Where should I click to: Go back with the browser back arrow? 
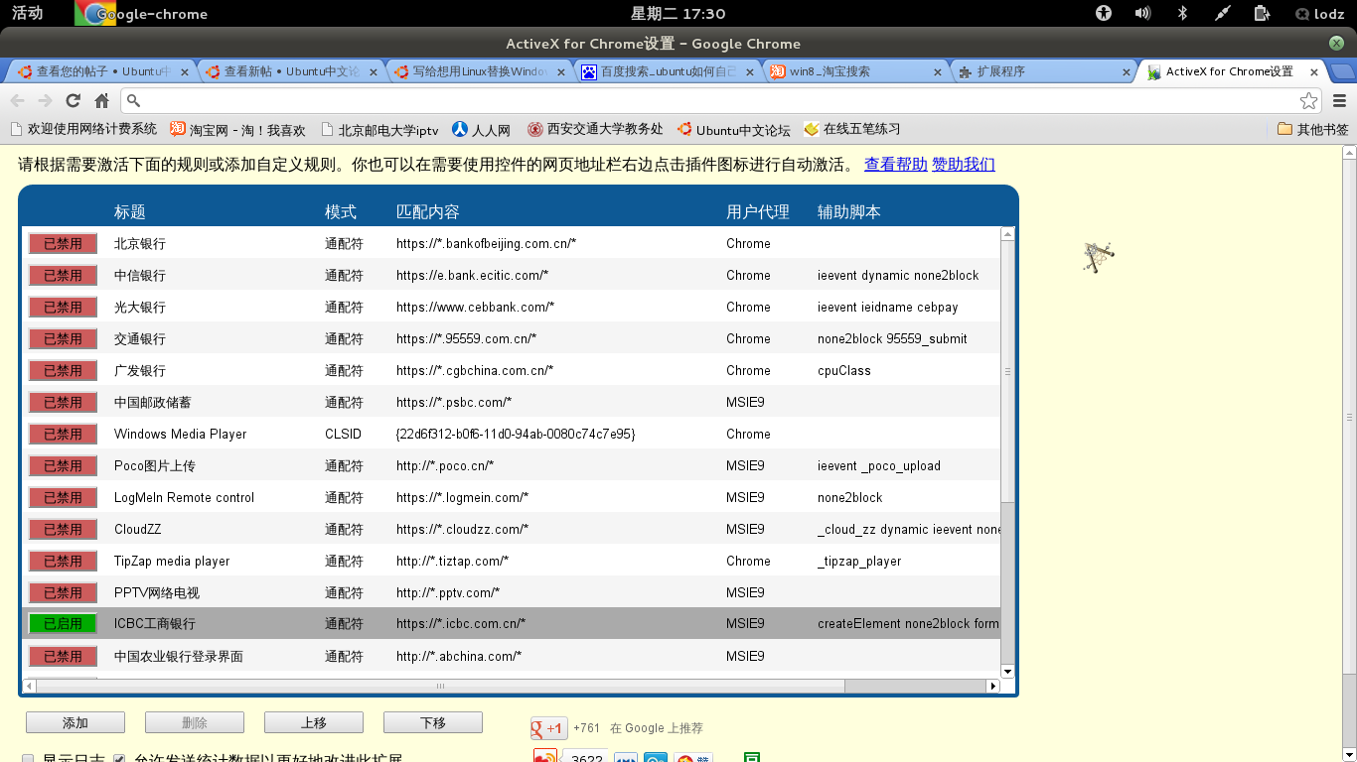pos(17,100)
